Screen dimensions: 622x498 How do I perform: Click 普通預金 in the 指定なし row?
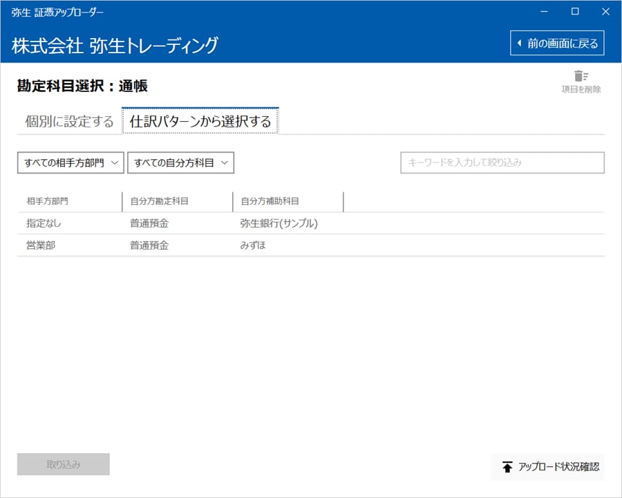(149, 223)
